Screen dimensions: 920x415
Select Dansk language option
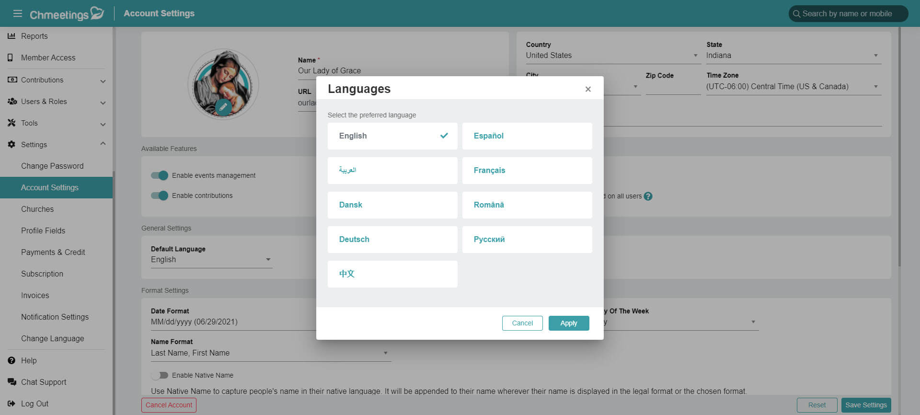392,205
